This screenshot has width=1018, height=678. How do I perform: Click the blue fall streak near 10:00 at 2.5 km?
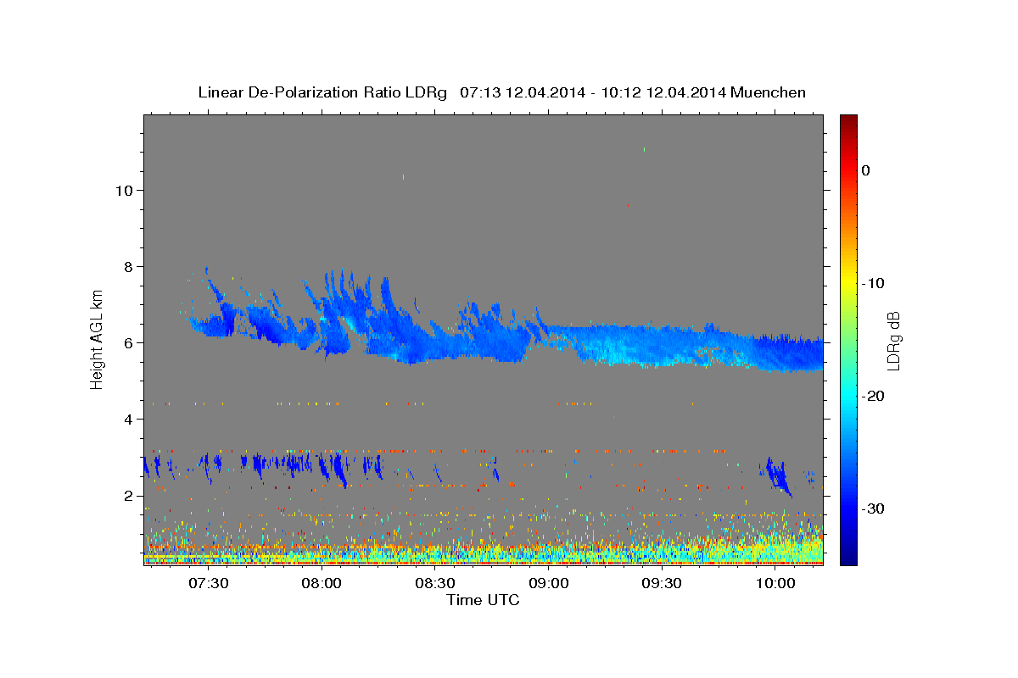click(x=778, y=476)
